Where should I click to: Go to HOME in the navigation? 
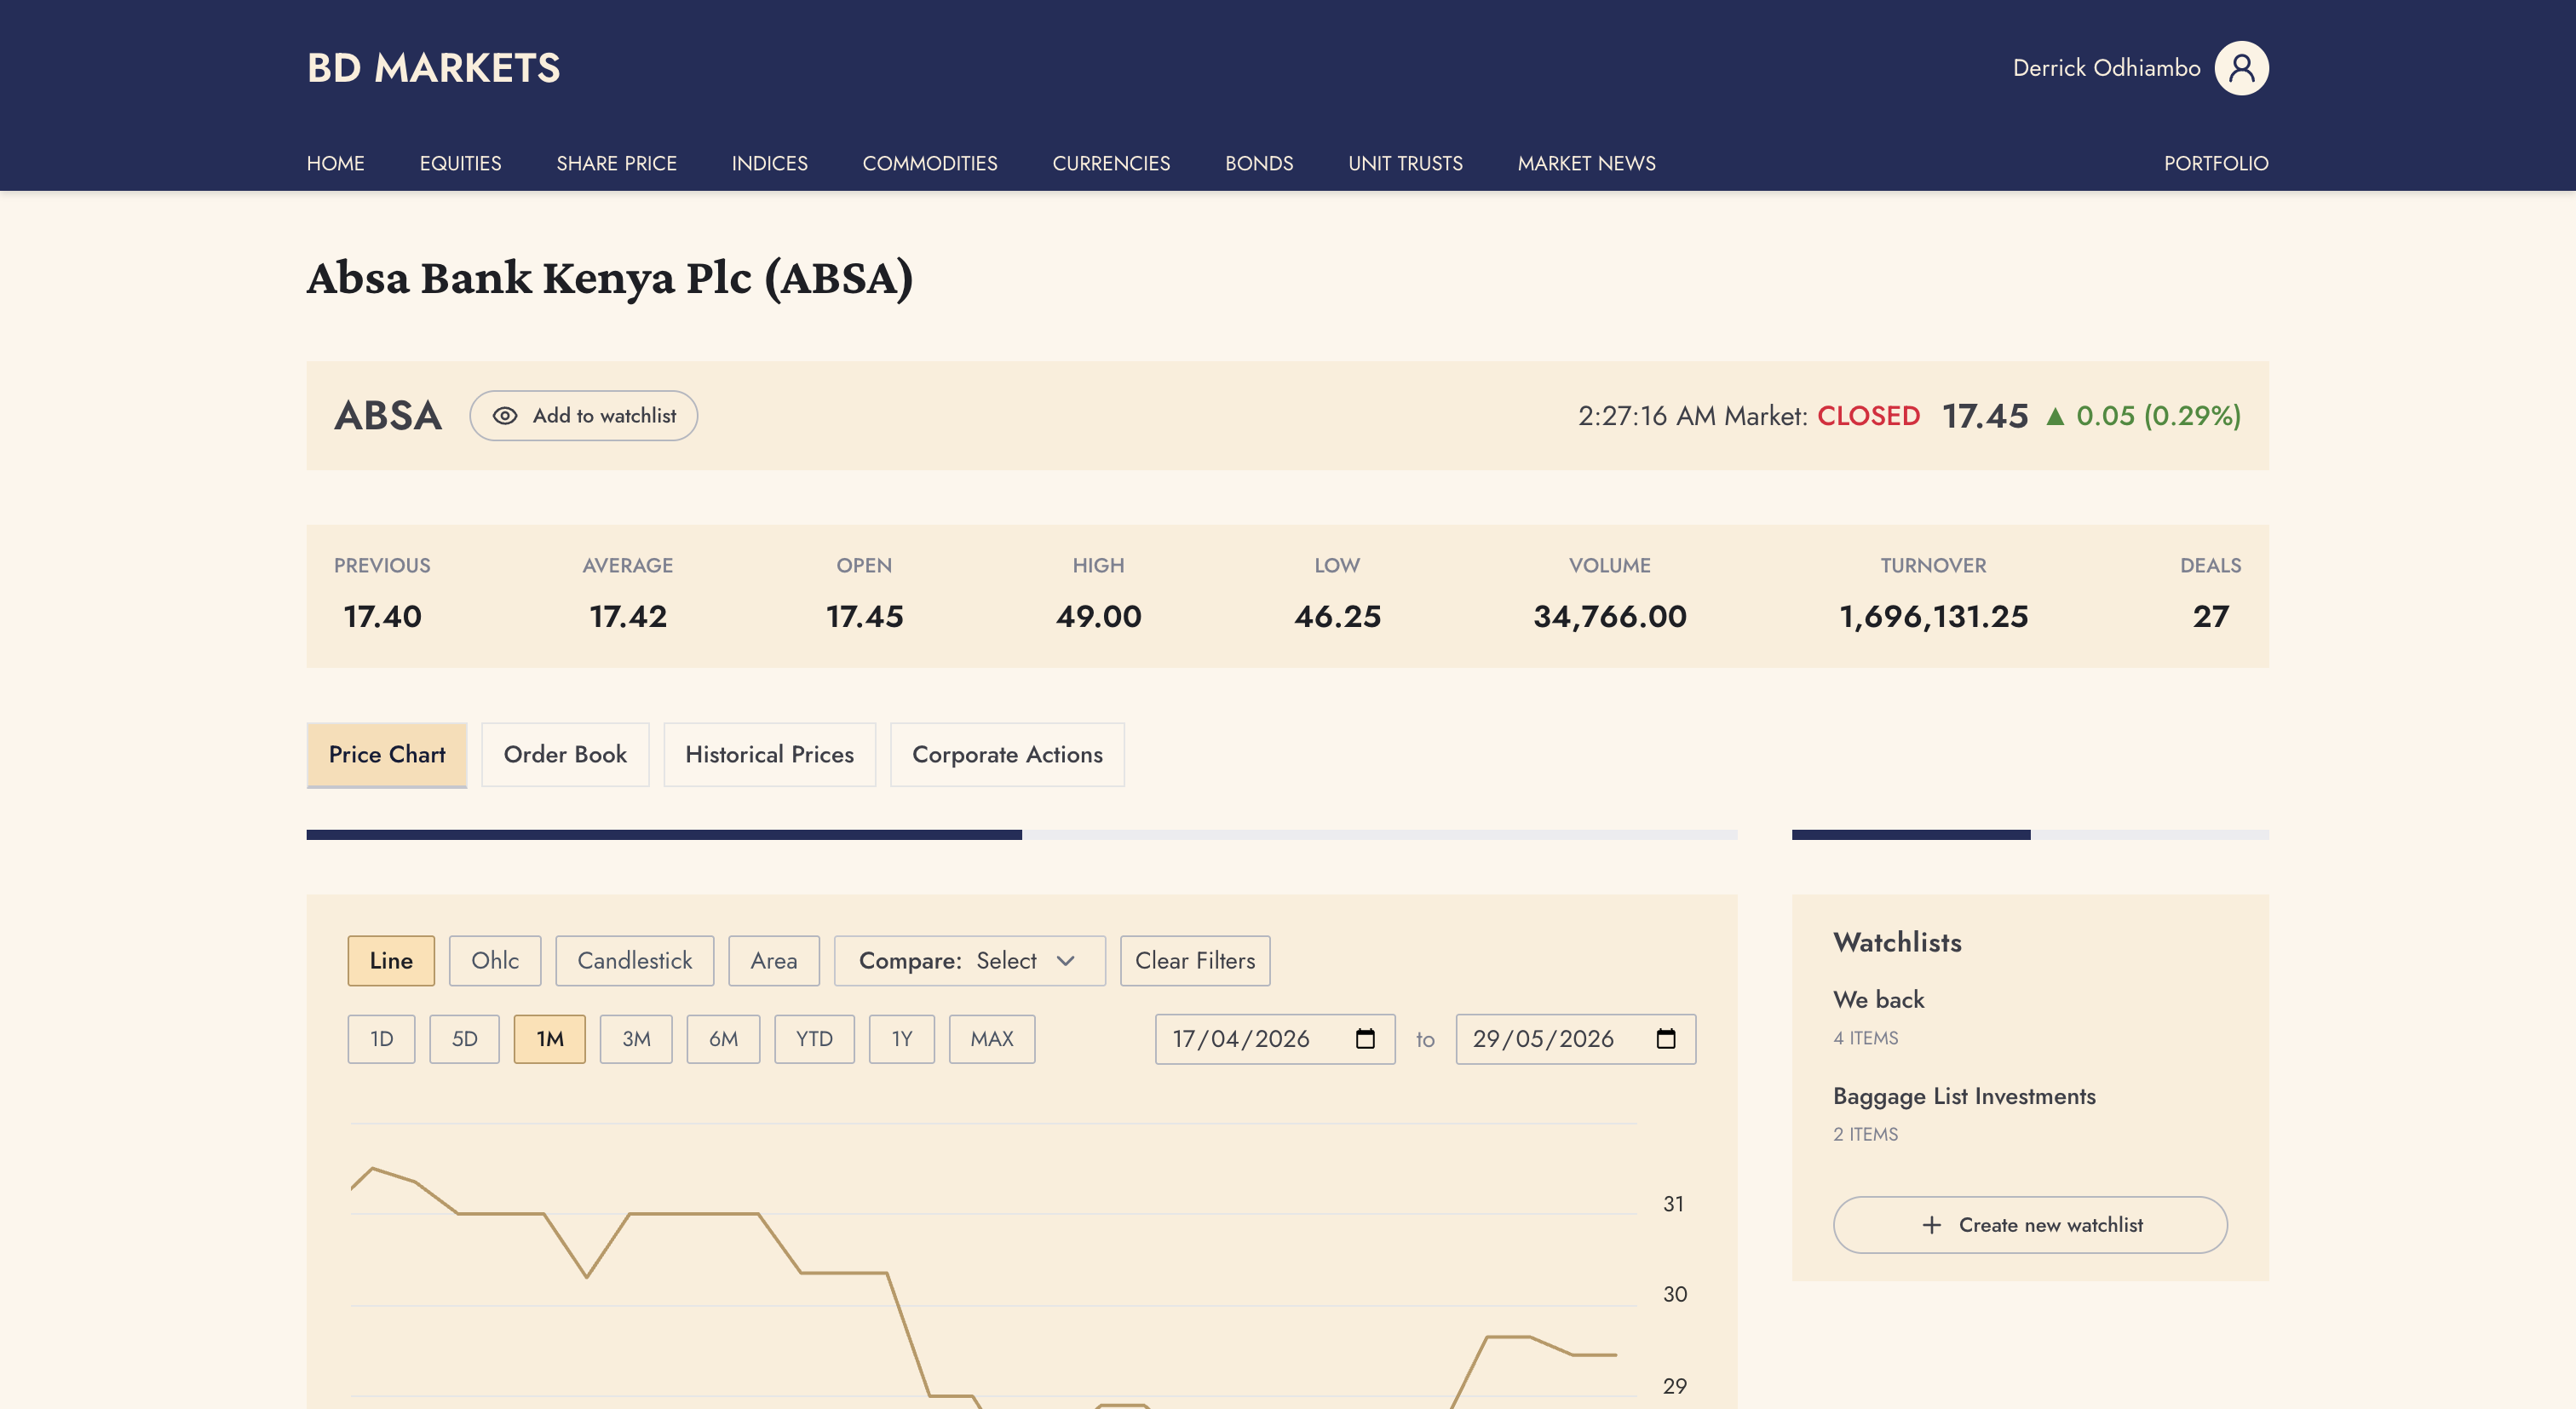[335, 163]
